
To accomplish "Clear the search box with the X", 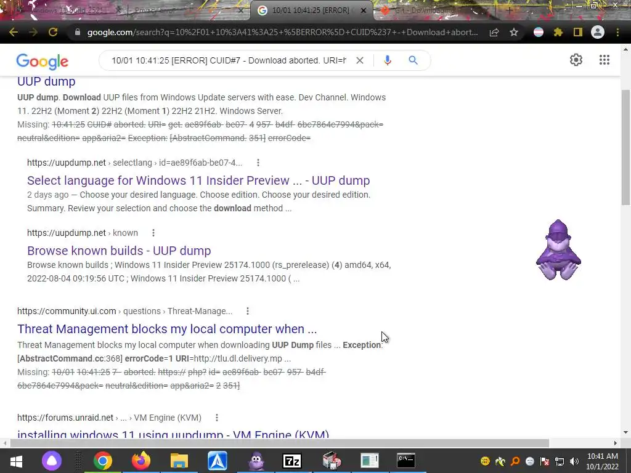I will [360, 60].
